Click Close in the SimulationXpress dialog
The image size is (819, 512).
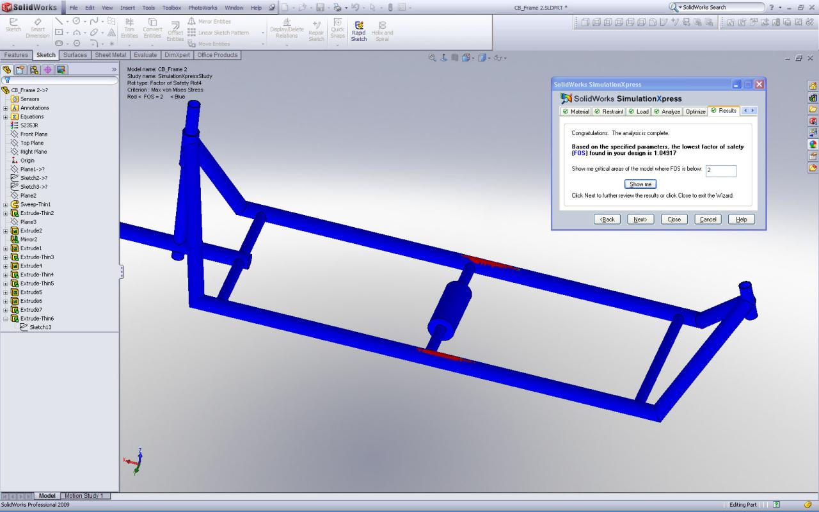point(674,220)
